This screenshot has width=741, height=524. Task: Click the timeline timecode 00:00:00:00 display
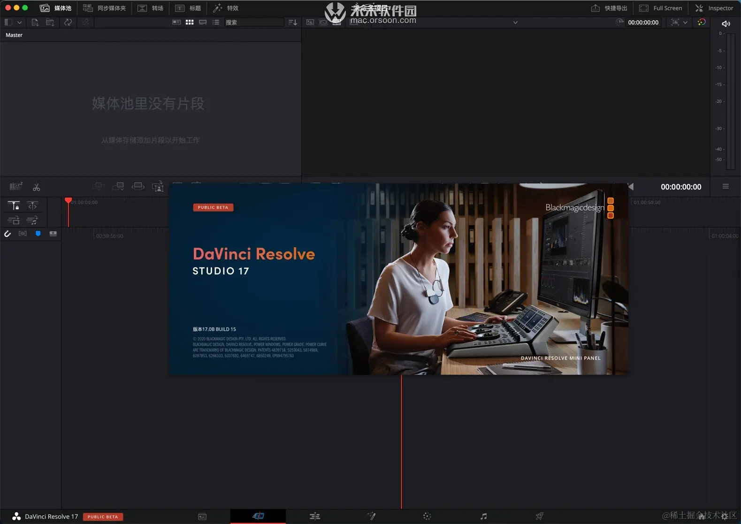pos(681,187)
